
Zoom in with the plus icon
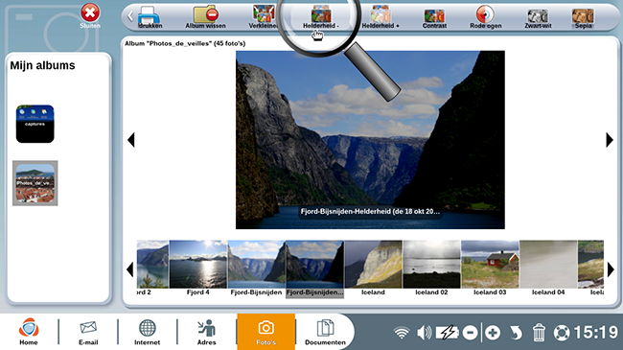(493, 333)
